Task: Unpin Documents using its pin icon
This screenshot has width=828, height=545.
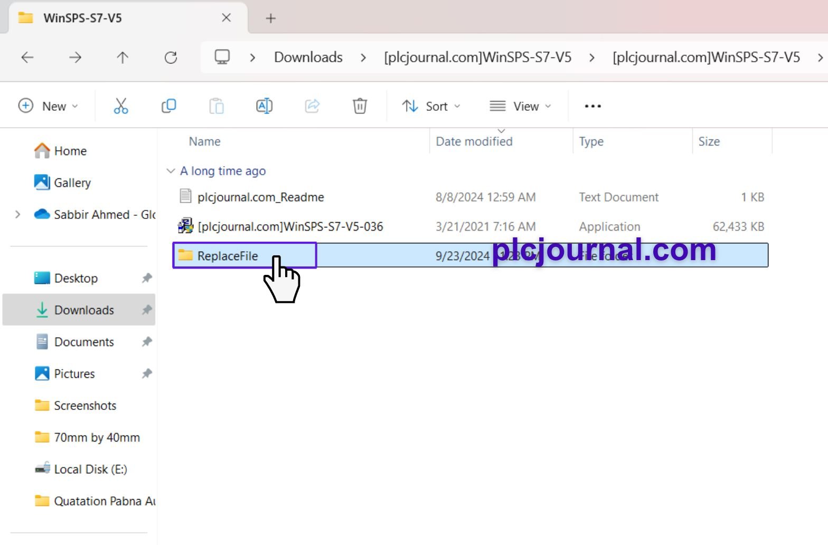Action: (147, 342)
